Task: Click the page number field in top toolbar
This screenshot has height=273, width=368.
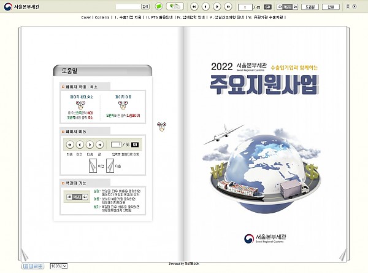Action: point(245,7)
